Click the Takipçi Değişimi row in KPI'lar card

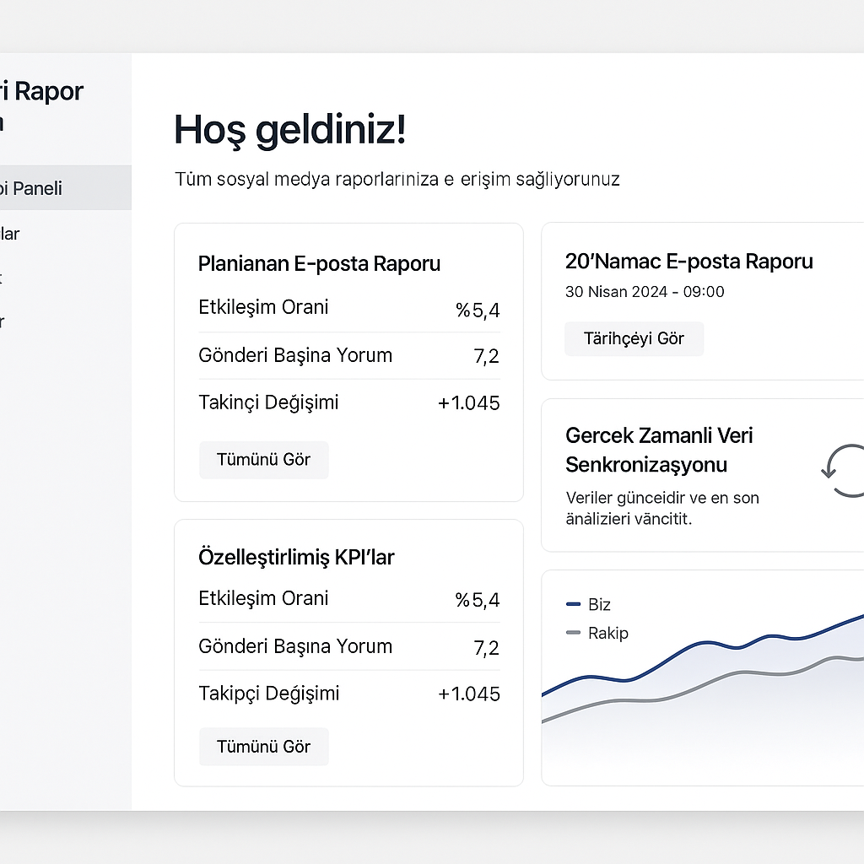[x=348, y=694]
